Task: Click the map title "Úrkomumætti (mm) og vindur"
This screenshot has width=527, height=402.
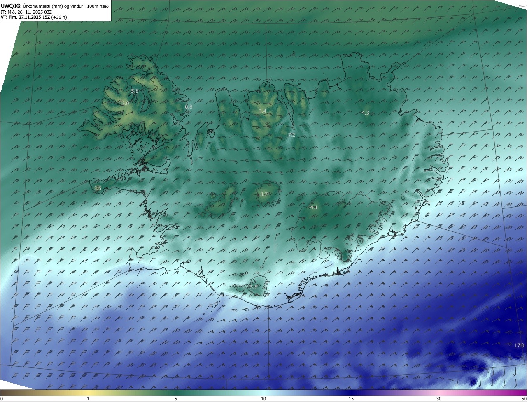Action: coord(53,6)
